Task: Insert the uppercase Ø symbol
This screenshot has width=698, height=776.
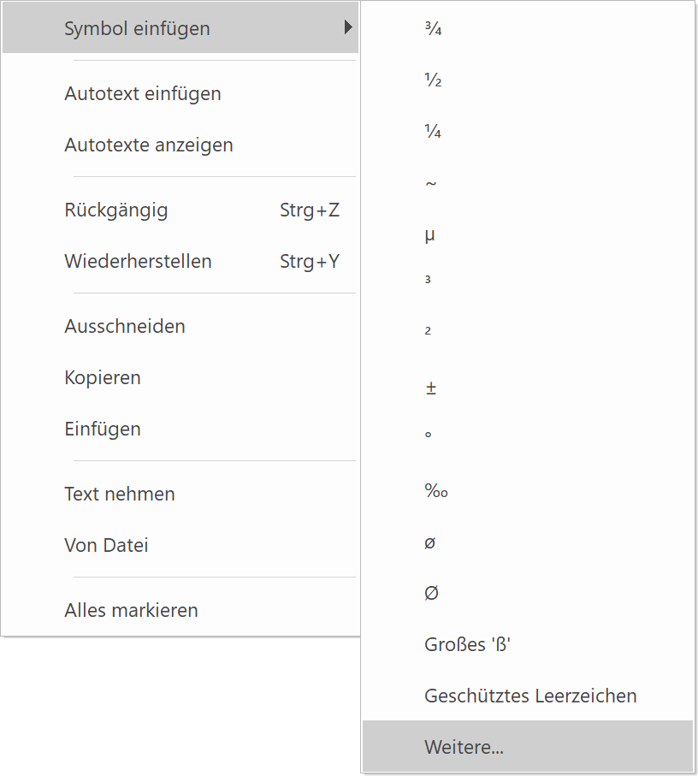Action: [x=431, y=593]
